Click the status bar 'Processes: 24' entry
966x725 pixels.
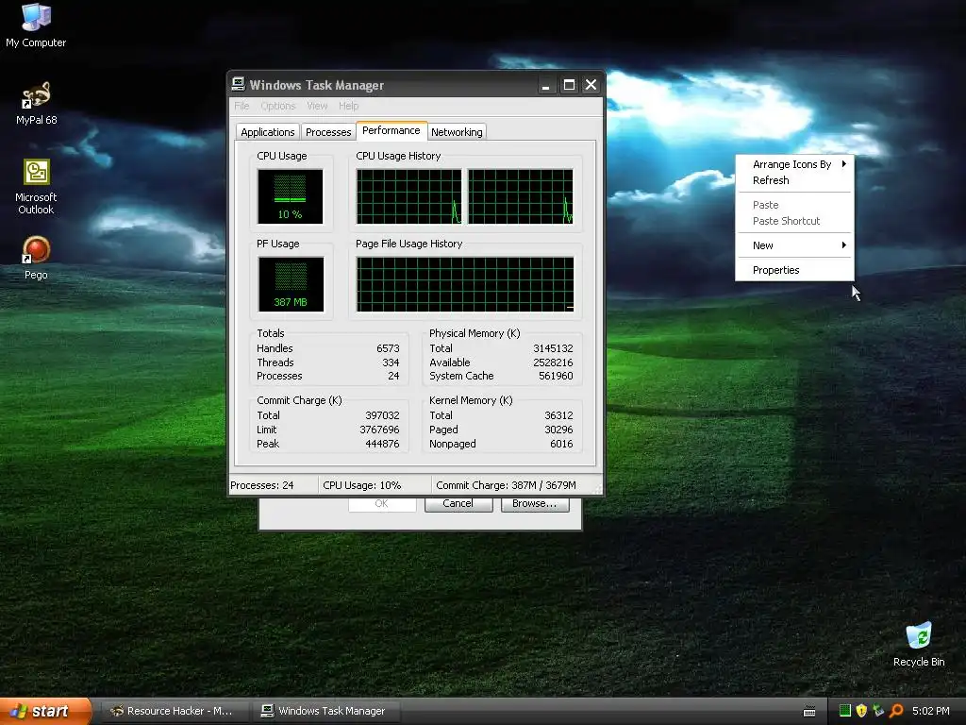(273, 485)
